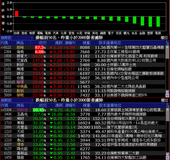Select stock row 2101 南港
Image resolution: width=170 pixels, height=160 pixels.
click(83, 69)
